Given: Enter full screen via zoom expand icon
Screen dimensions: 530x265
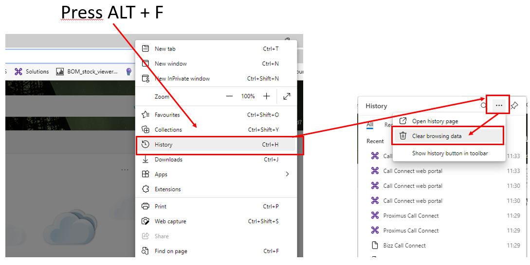Looking at the screenshot, I should 287,97.
